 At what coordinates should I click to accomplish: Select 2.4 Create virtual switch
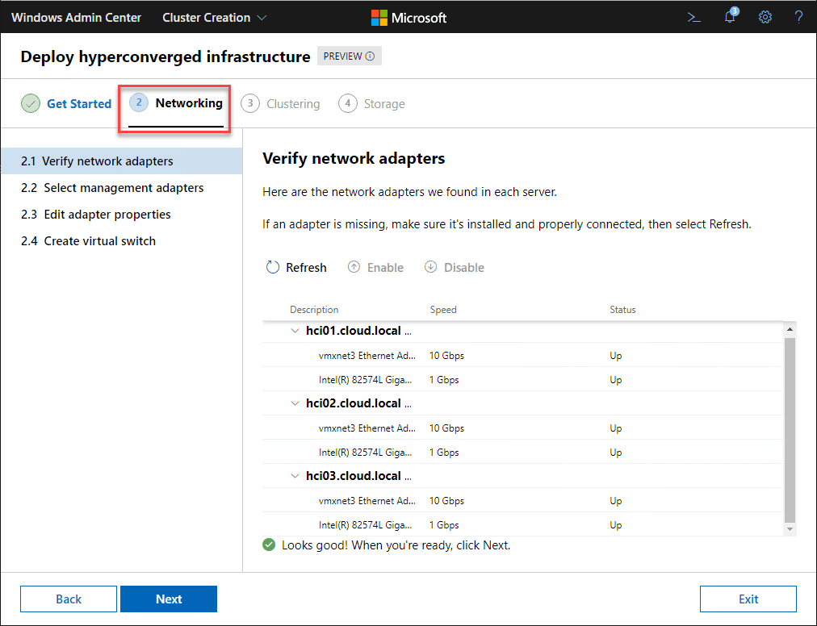click(88, 241)
